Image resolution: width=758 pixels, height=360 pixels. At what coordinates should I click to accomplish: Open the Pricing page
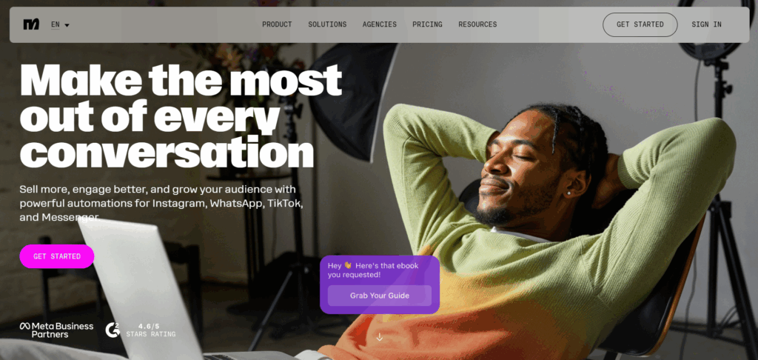tap(427, 24)
